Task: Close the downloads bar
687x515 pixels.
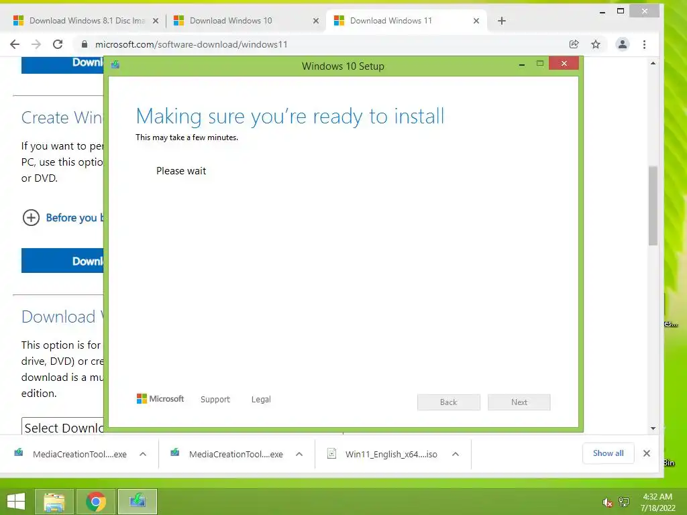Action: tap(647, 453)
